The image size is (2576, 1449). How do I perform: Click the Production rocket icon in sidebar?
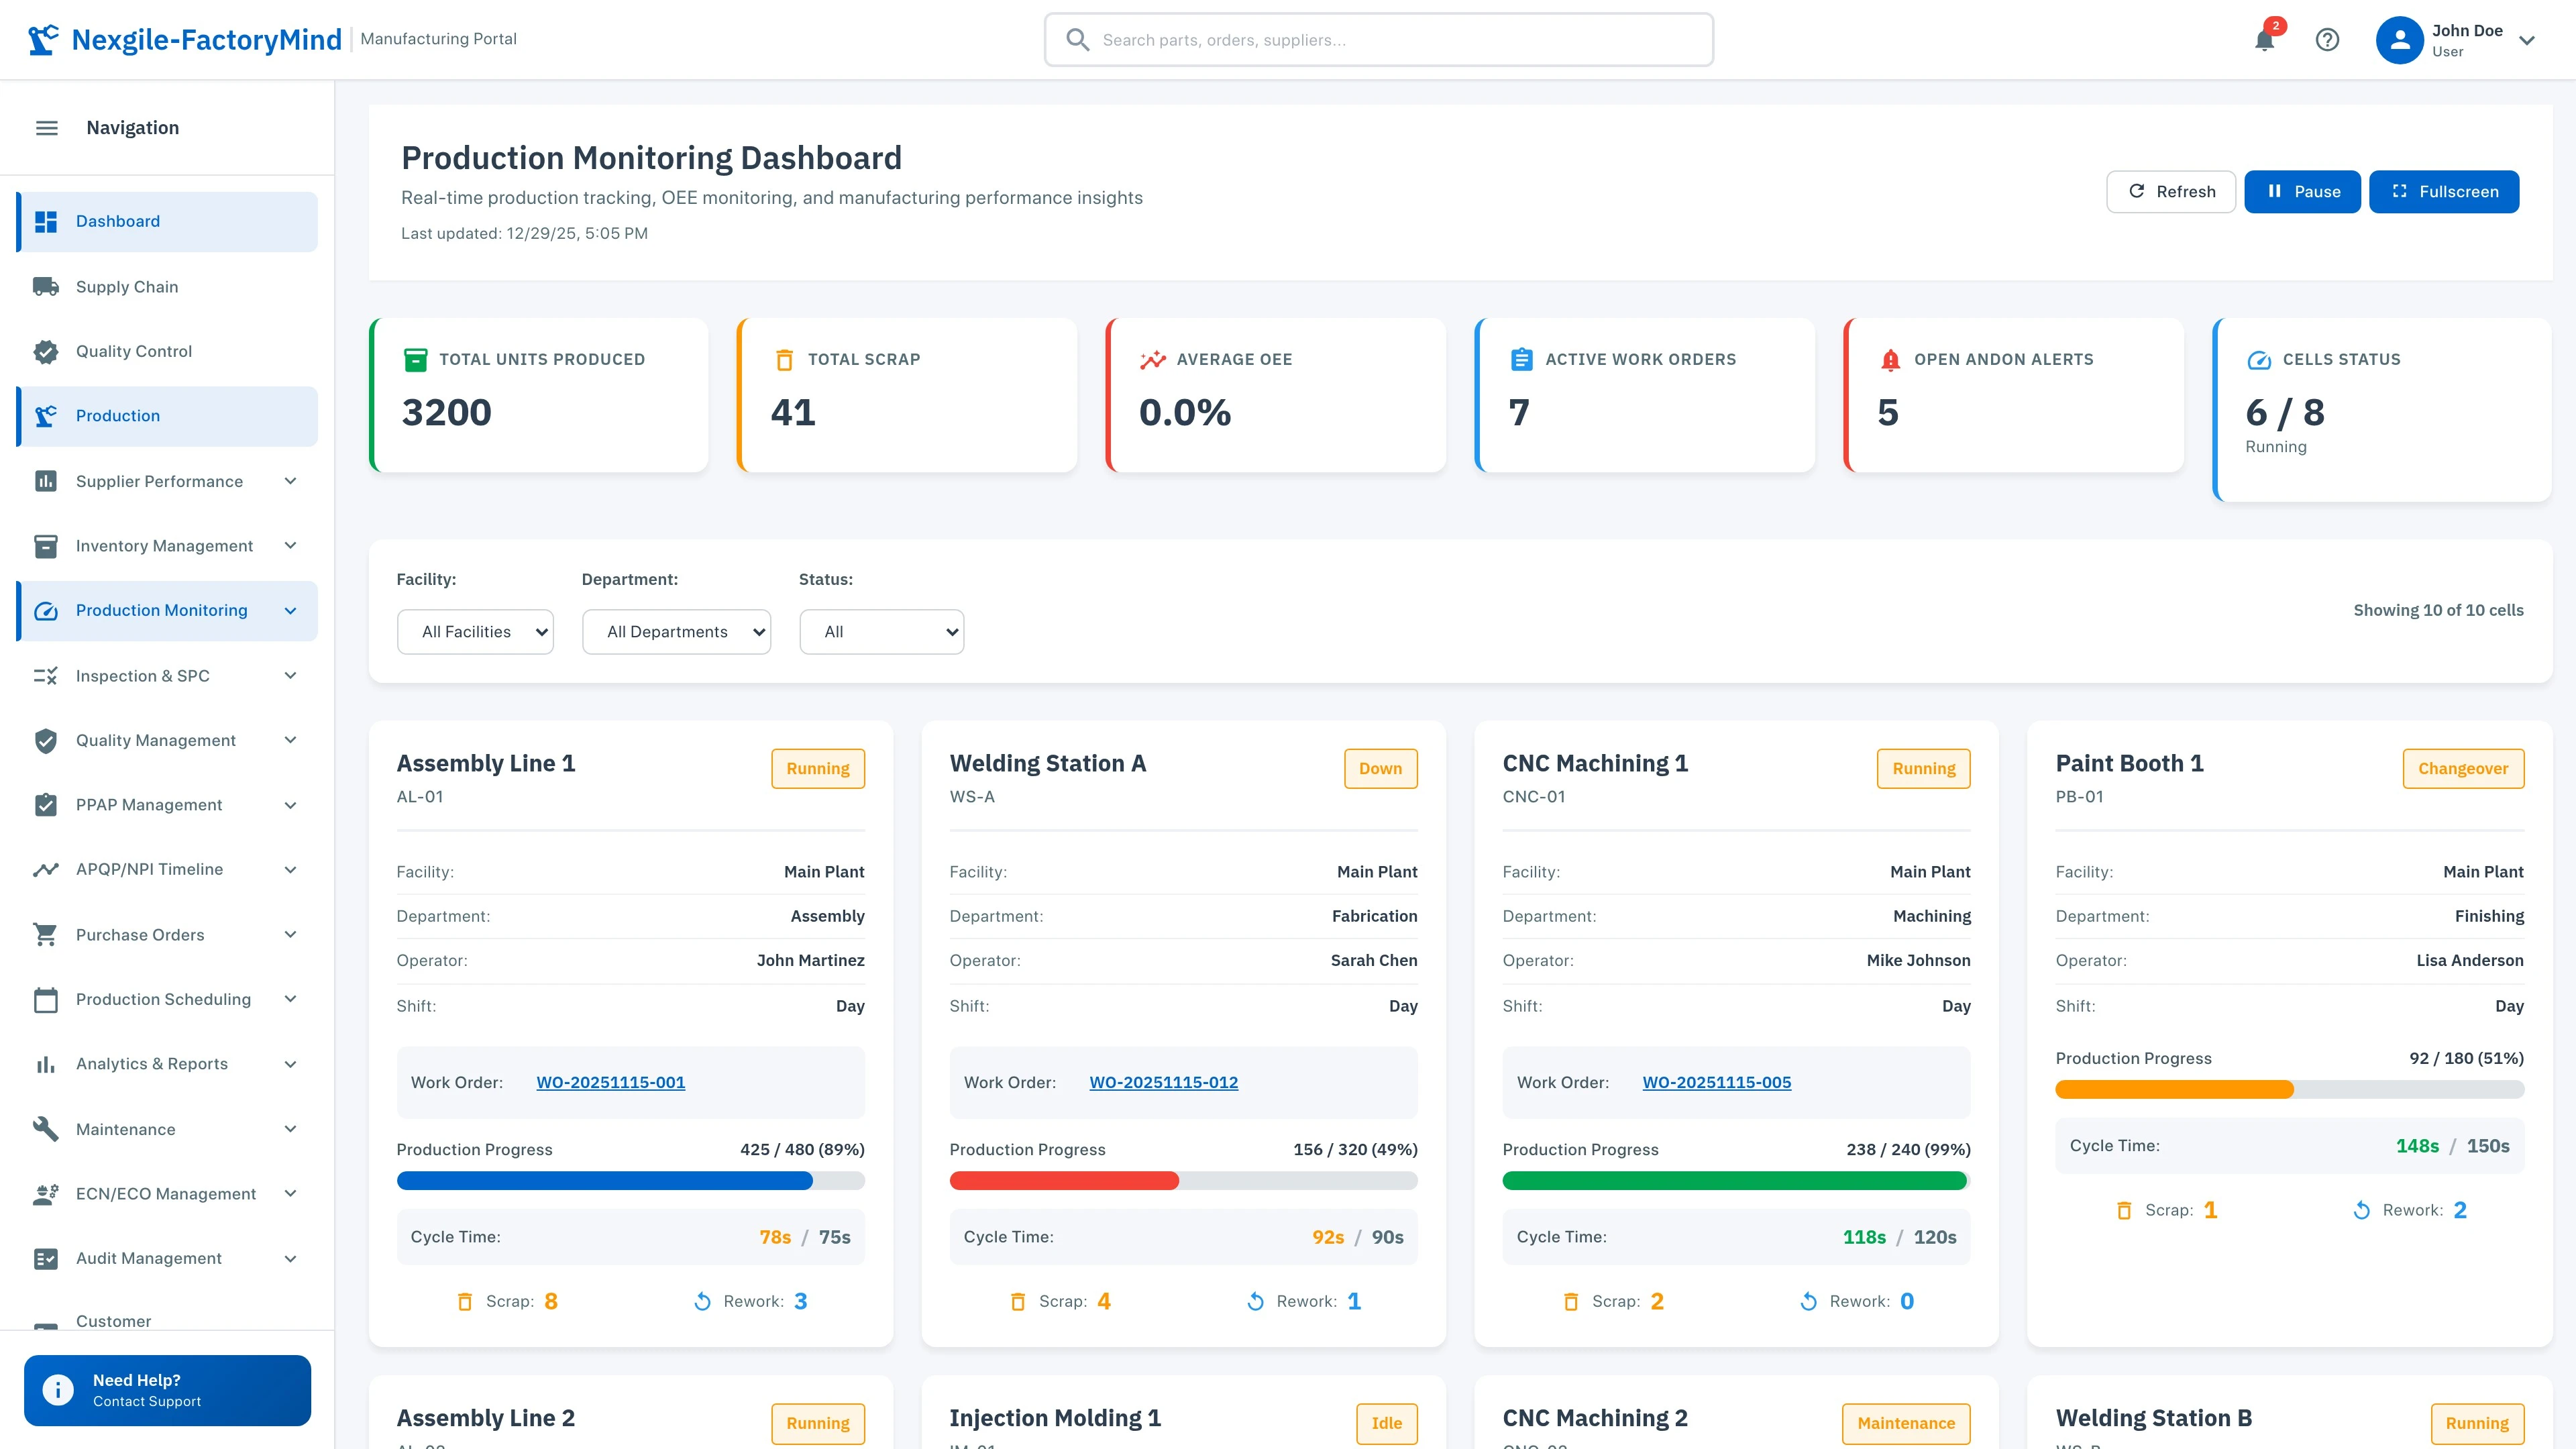(x=46, y=416)
